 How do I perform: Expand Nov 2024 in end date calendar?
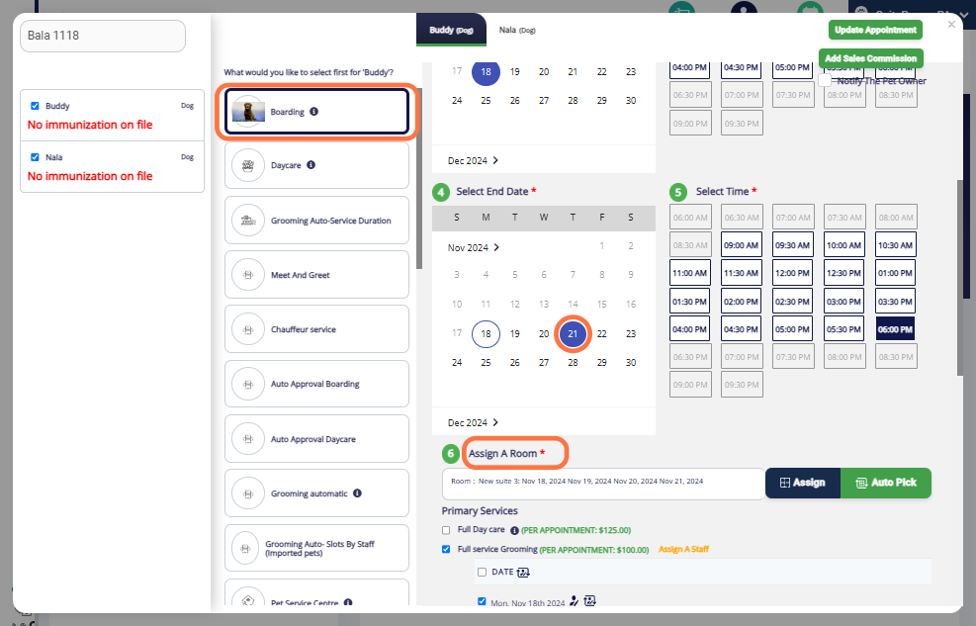click(x=473, y=247)
